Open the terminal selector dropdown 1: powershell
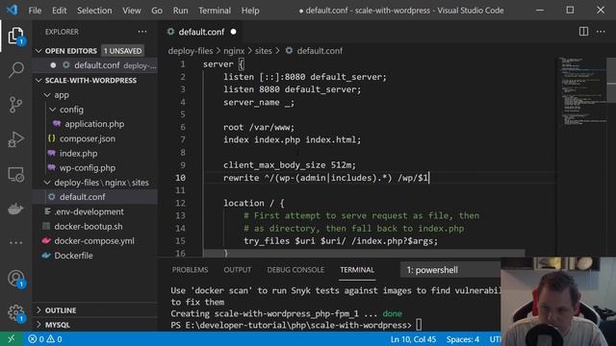Image resolution: width=616 pixels, height=346 pixels. point(450,270)
